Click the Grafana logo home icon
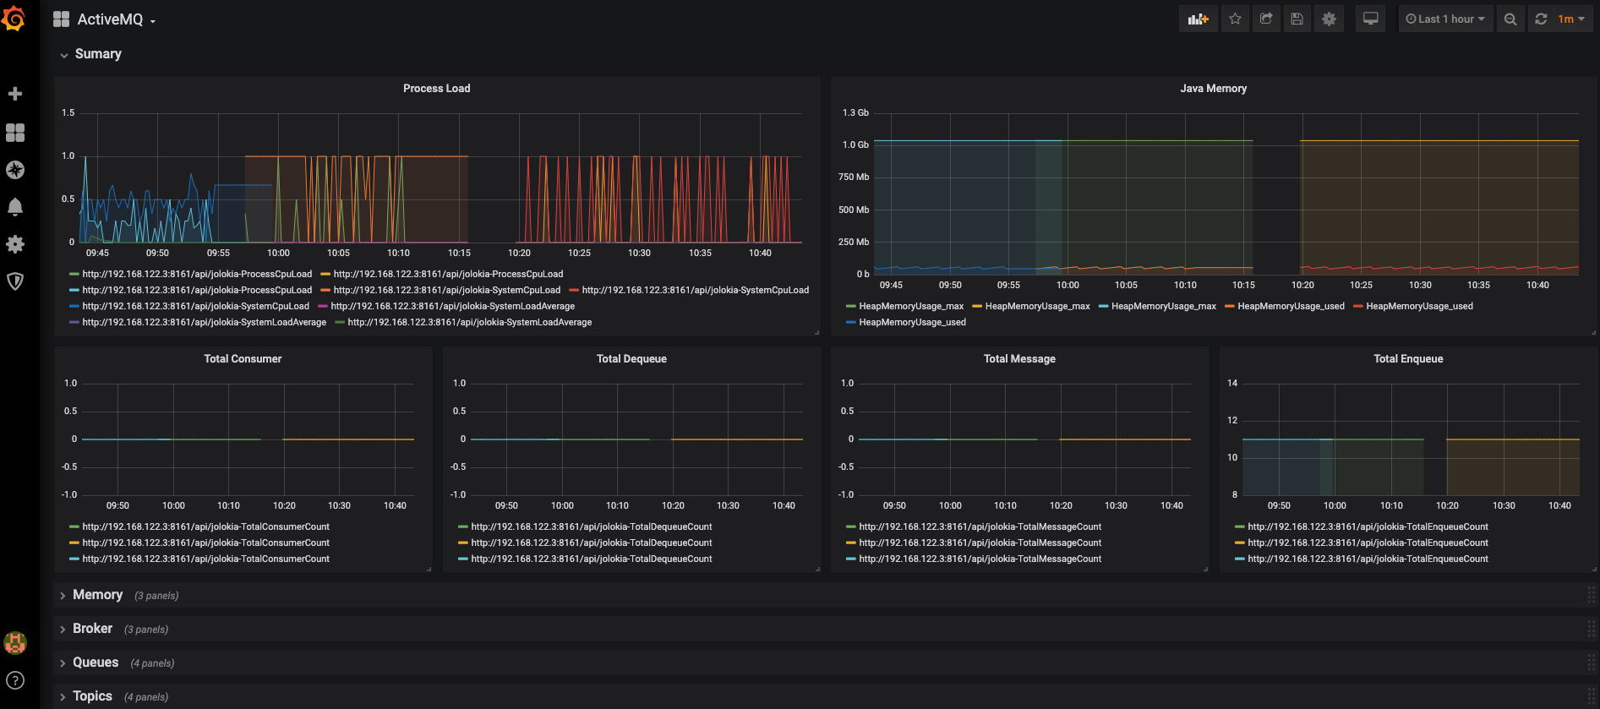 tap(14, 19)
